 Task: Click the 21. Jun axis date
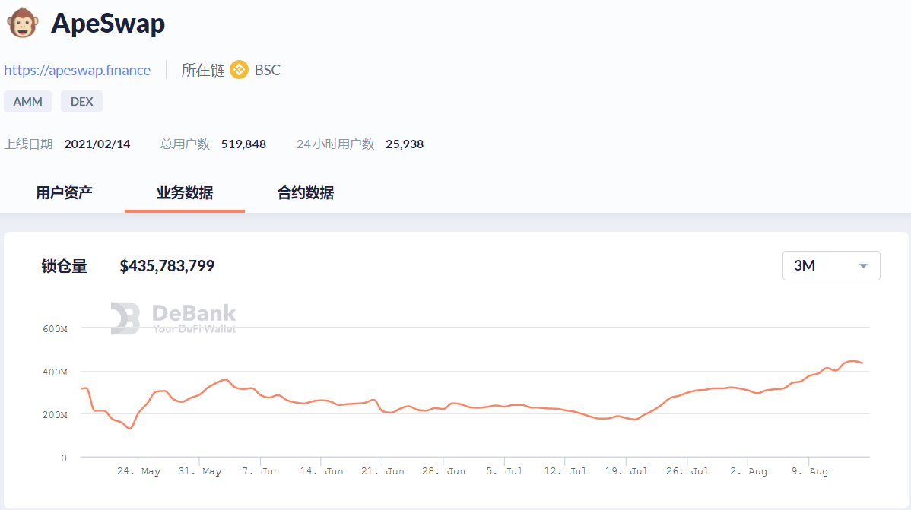tap(382, 471)
